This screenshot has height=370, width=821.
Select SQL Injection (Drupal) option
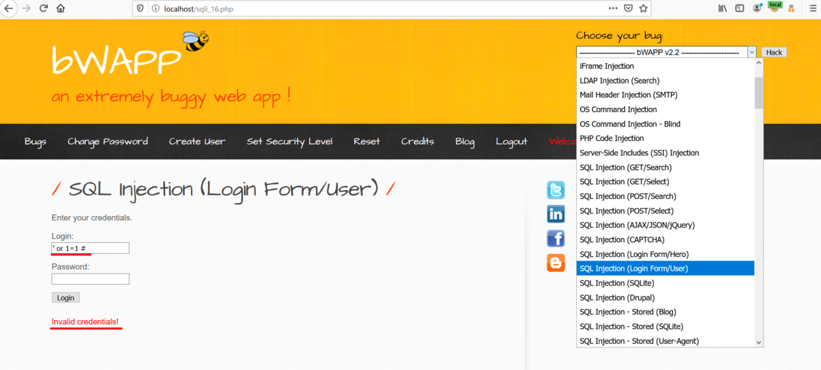pos(665,298)
